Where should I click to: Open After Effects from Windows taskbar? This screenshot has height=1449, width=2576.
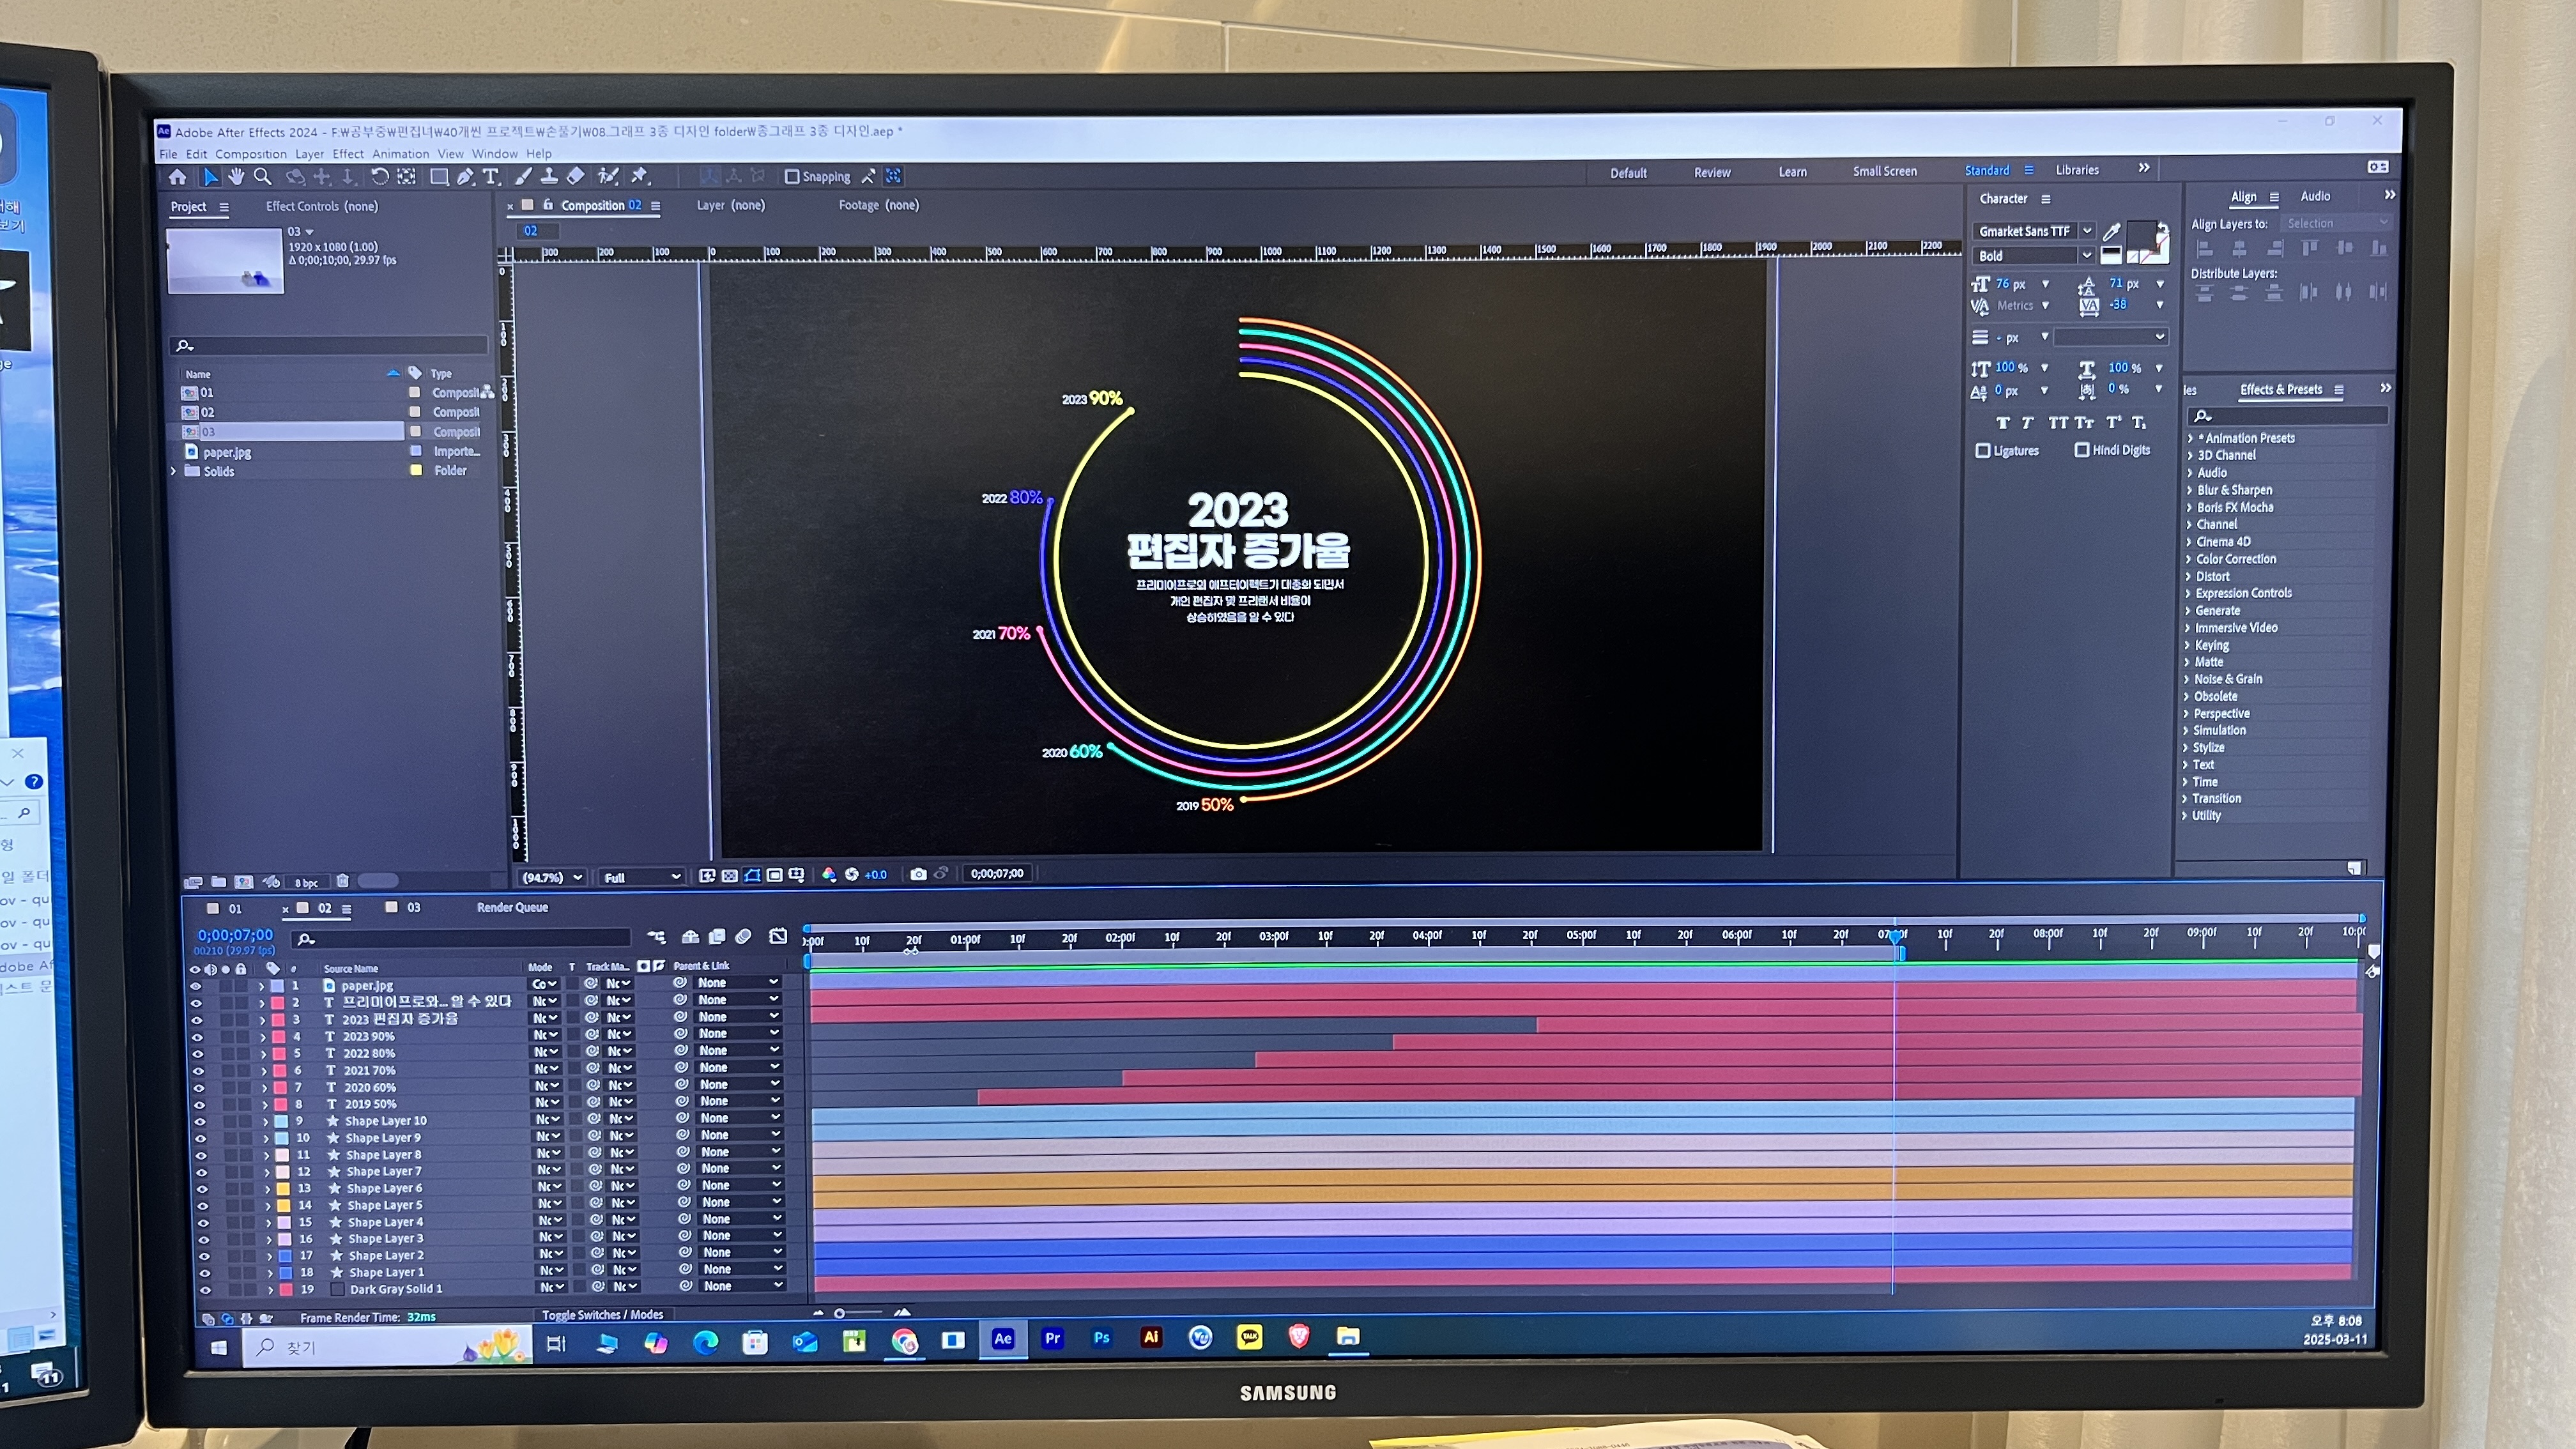coord(1002,1338)
